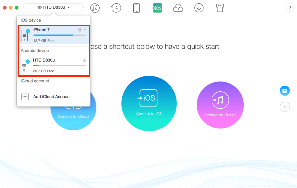This screenshot has height=188, width=297.
Task: Eject the HTC D830u device
Action: [x=85, y=60]
